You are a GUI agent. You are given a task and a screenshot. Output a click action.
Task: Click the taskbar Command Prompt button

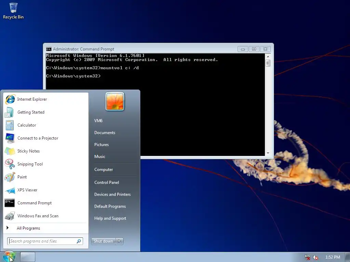click(x=28, y=257)
